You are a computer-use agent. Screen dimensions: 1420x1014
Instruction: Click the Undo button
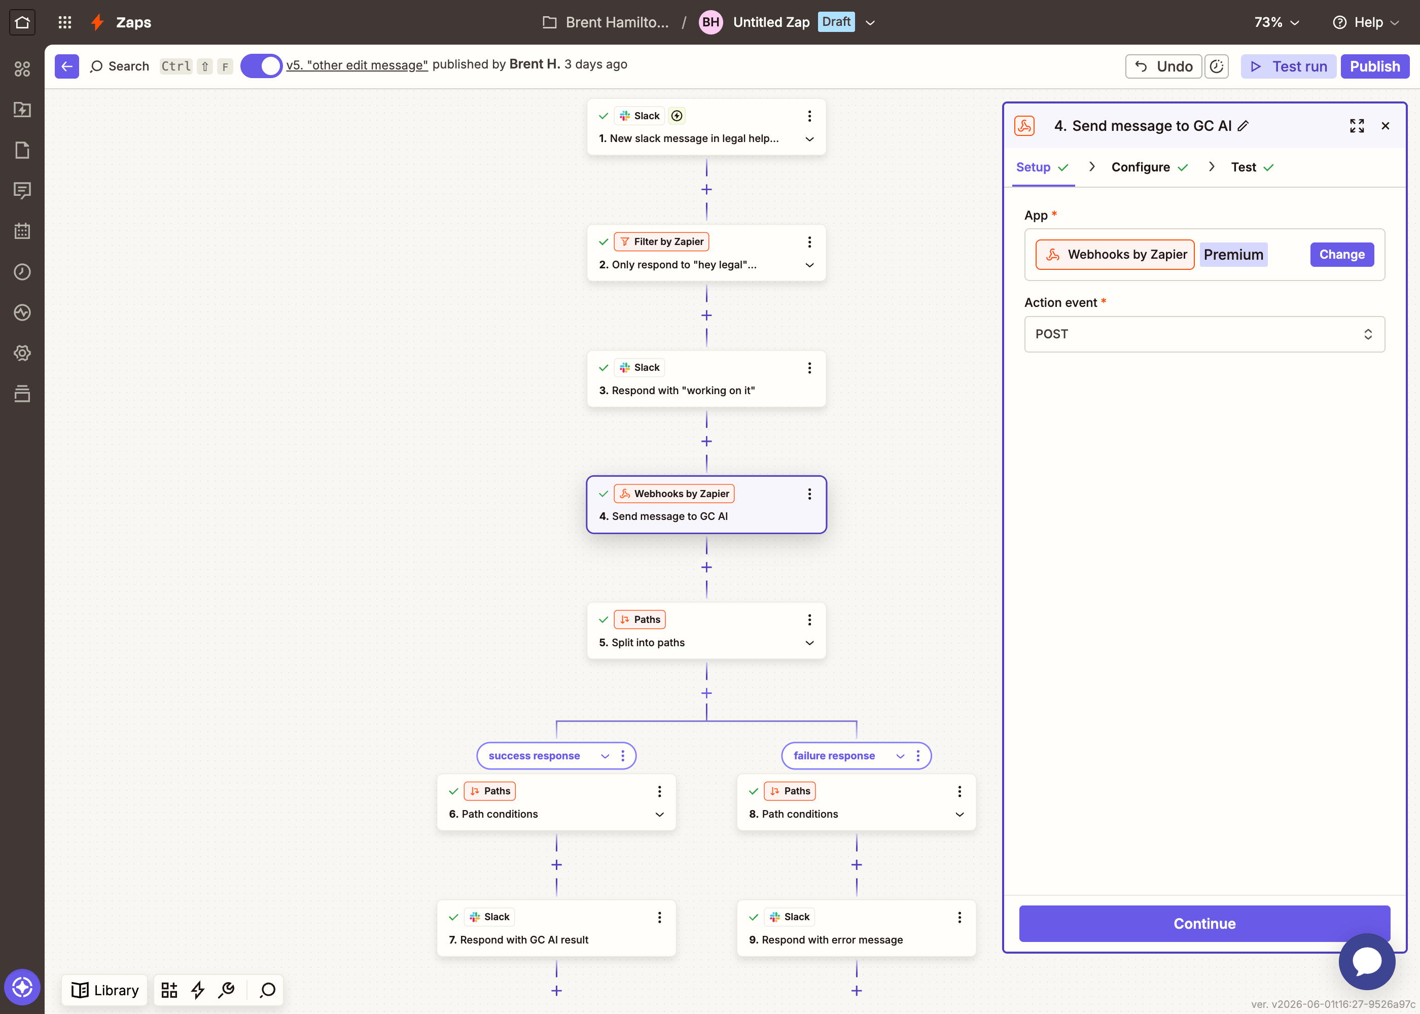(x=1163, y=66)
